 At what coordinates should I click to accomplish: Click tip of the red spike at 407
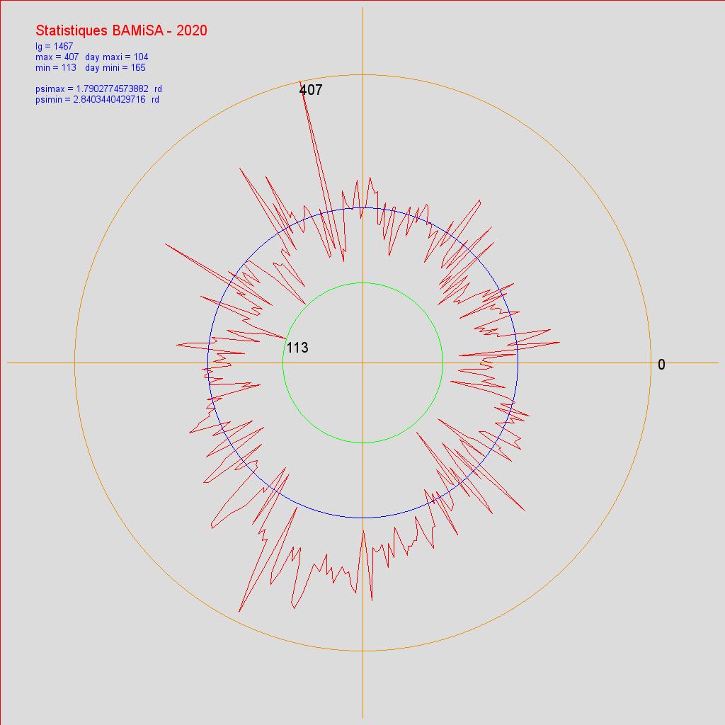300,81
